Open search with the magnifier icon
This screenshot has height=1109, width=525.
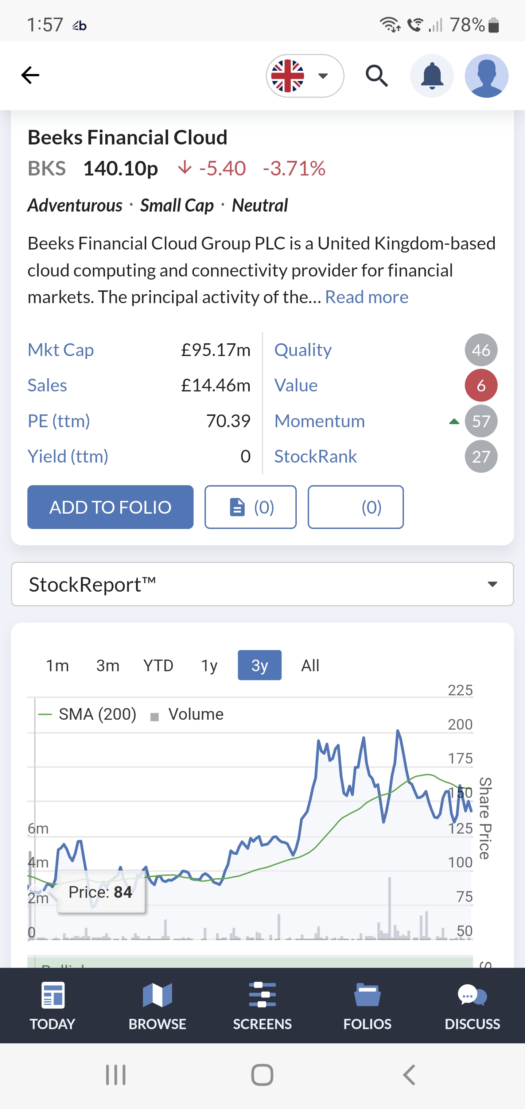377,76
